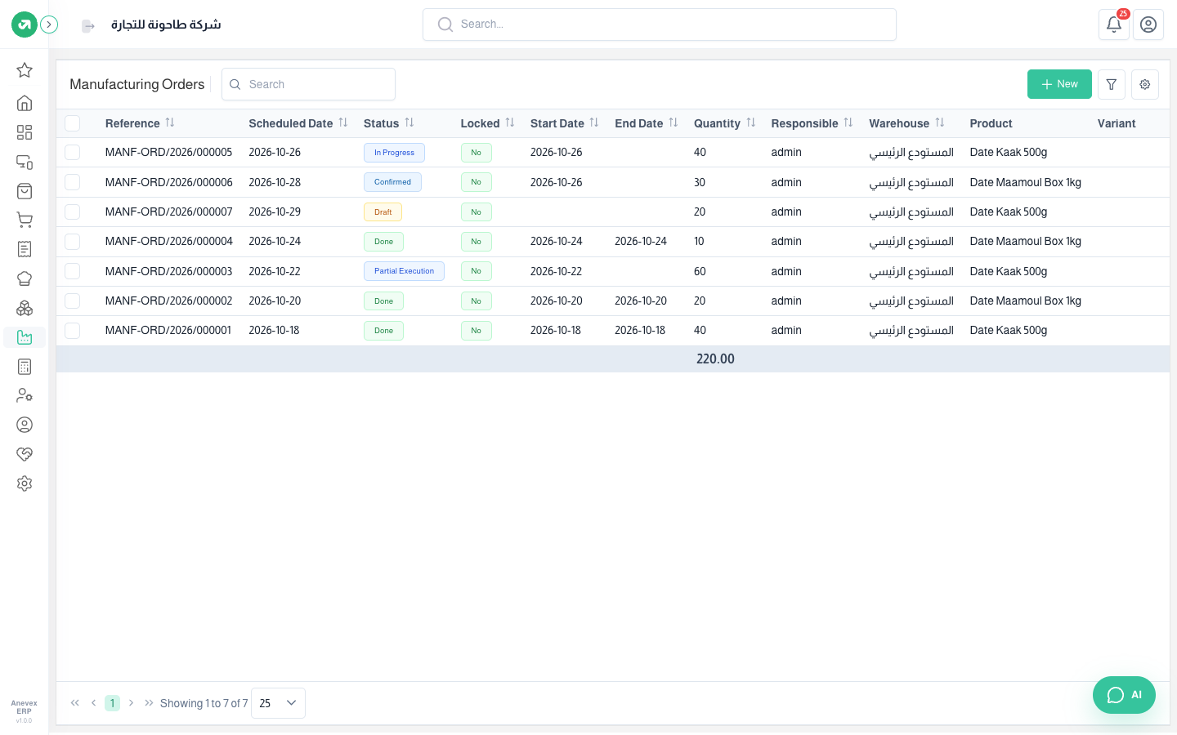This screenshot has width=1177, height=735.
Task: Open the boxes inventory sidebar icon
Action: click(x=25, y=308)
